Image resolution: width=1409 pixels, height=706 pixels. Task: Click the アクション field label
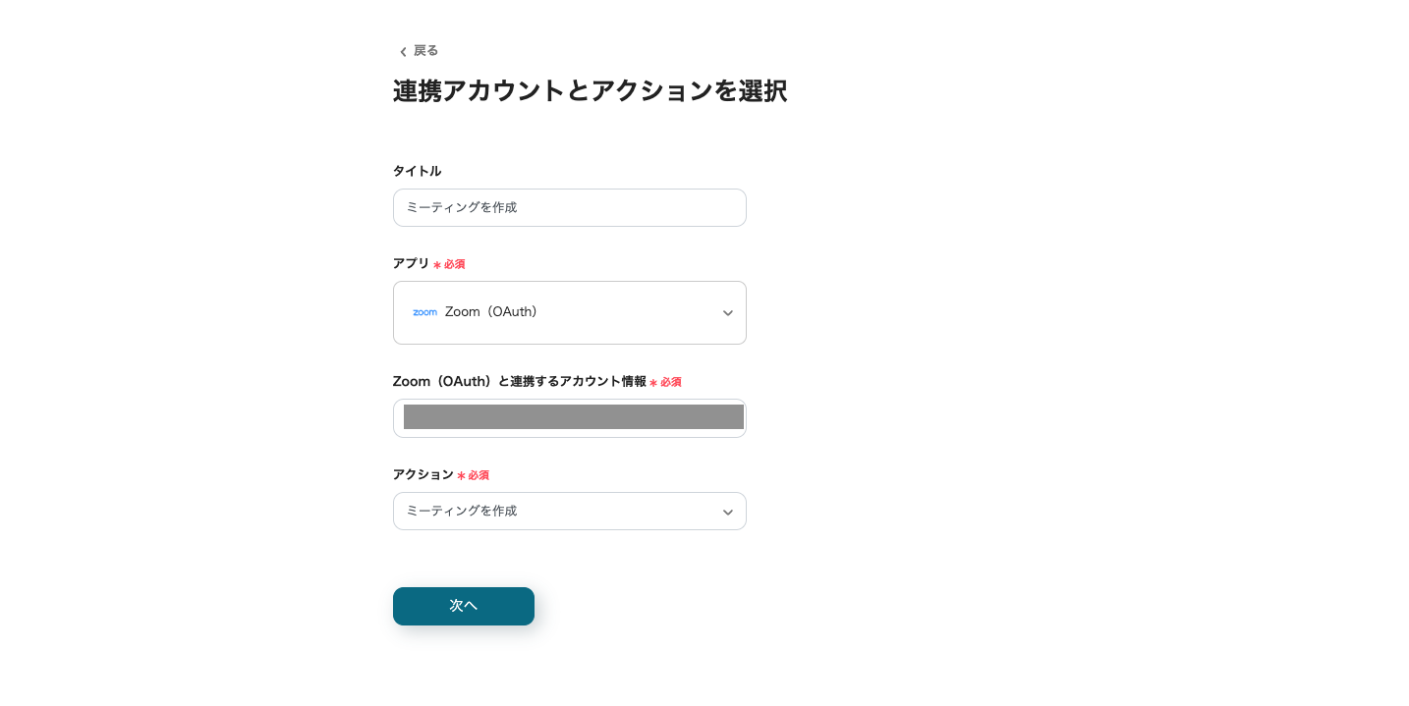click(x=423, y=474)
